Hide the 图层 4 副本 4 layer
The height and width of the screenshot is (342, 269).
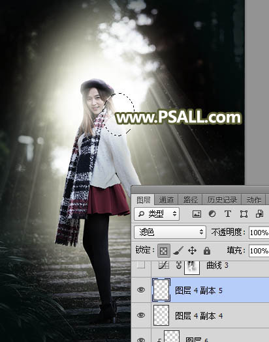pos(141,315)
